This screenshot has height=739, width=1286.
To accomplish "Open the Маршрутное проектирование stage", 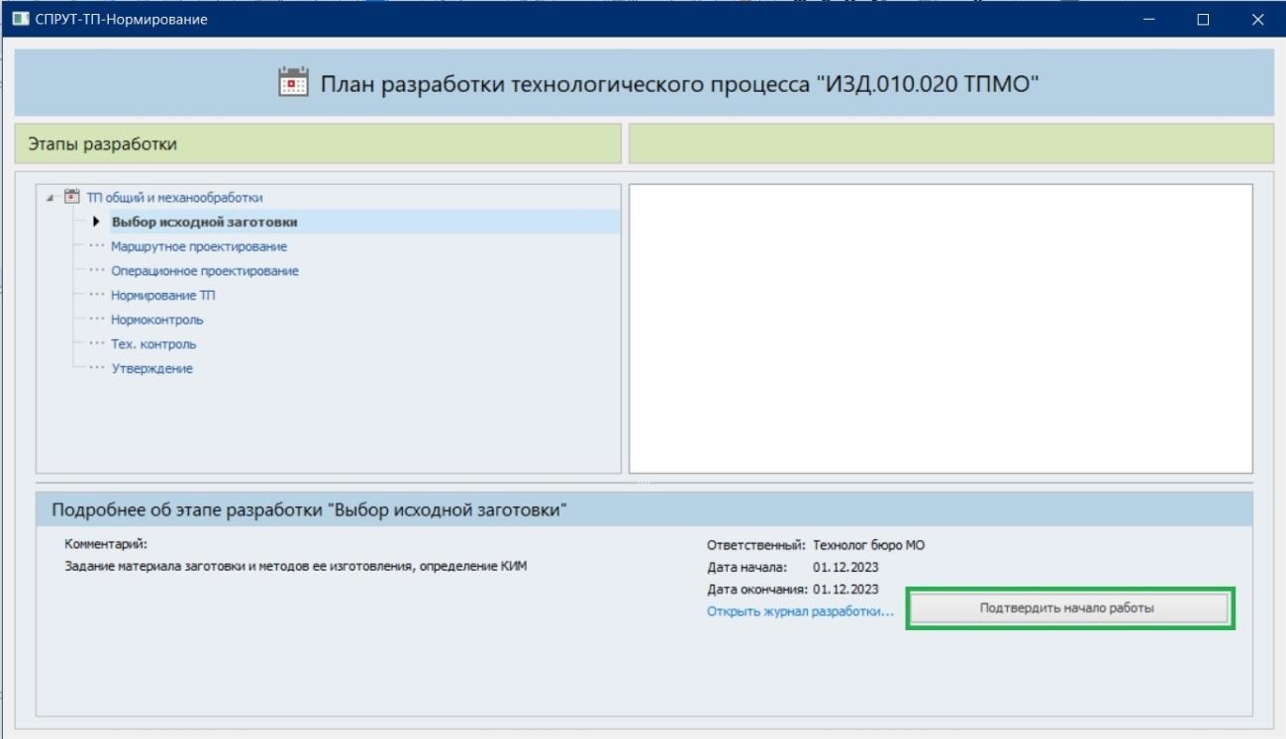I will click(x=199, y=246).
